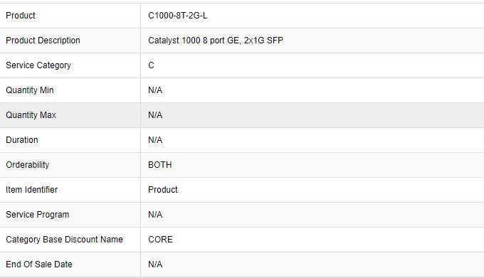Click the End Of Sale Date label
Image resolution: width=484 pixels, height=278 pixels.
39,264
